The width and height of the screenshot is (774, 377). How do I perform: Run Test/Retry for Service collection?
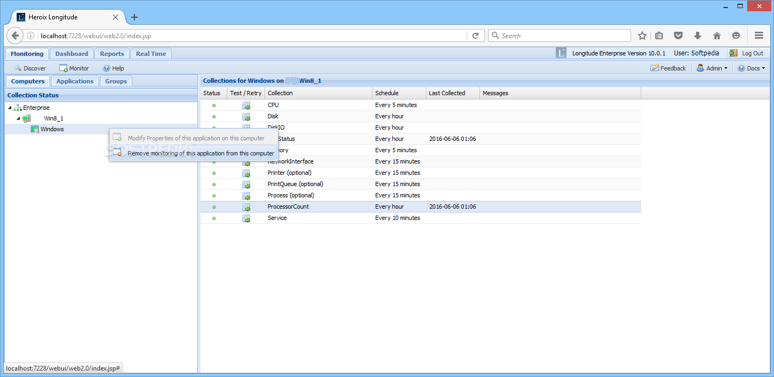246,218
